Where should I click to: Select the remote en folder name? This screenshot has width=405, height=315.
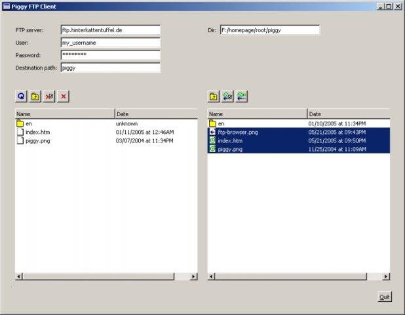pyautogui.click(x=29, y=123)
